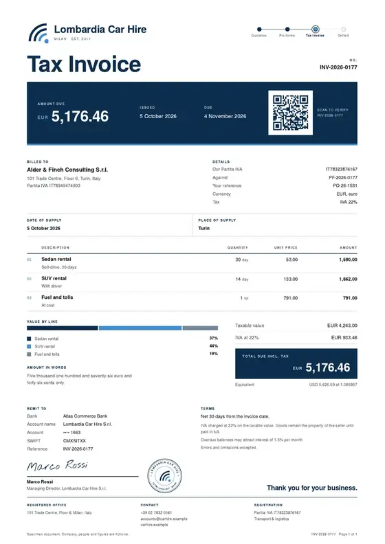Click the QR code to verify
The height and width of the screenshot is (544, 385).
pos(290,113)
